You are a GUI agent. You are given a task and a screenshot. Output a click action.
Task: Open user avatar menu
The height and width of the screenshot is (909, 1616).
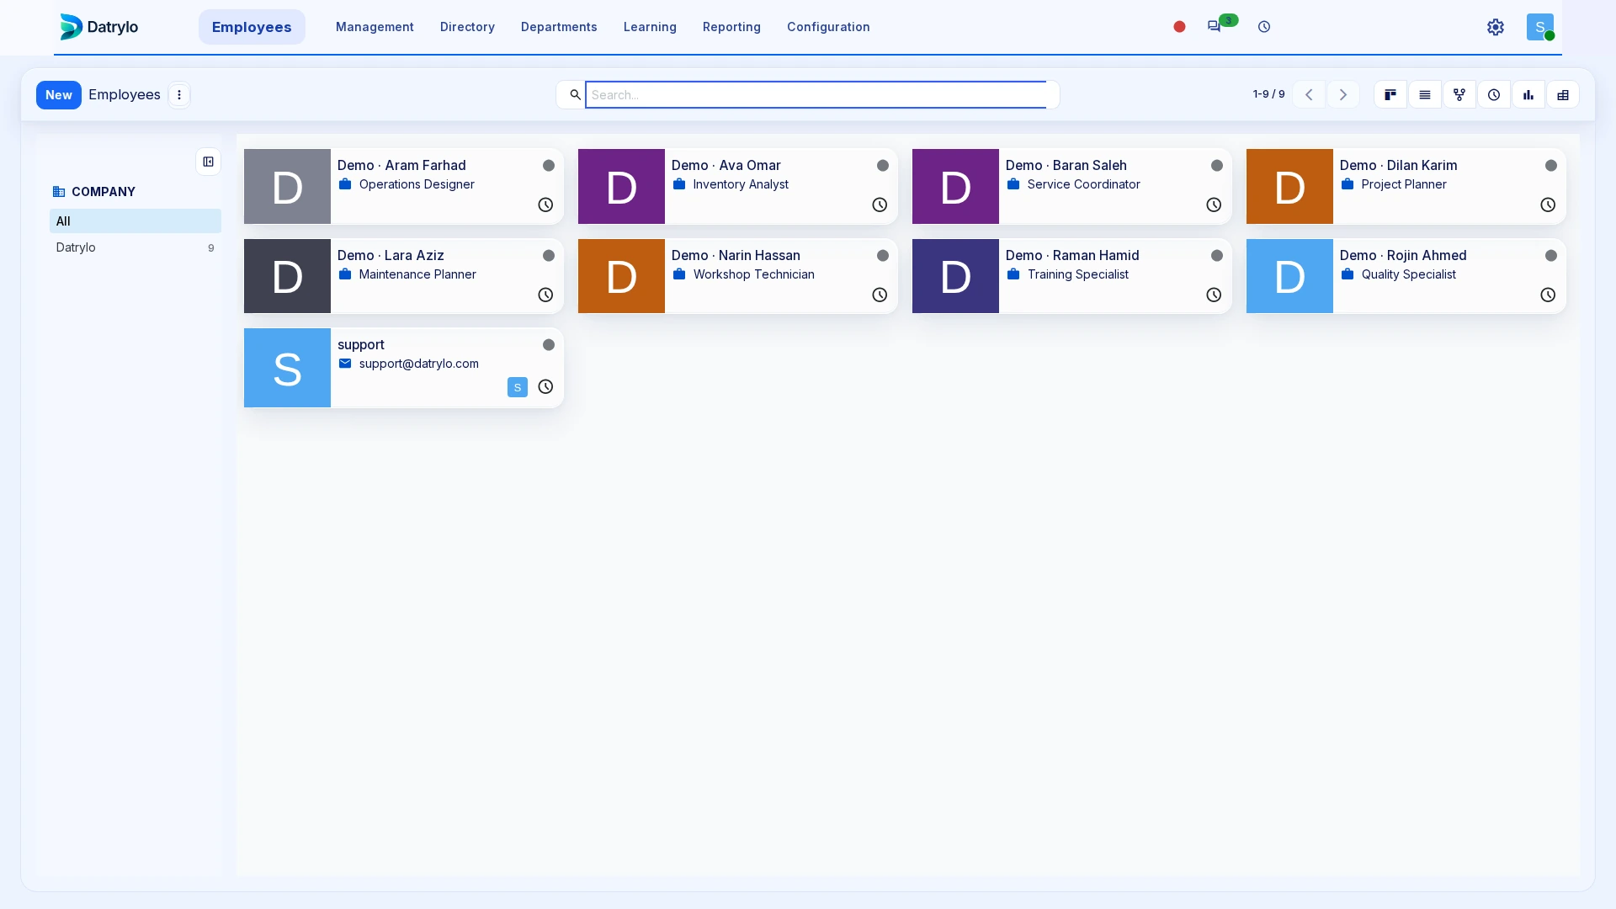tap(1540, 27)
